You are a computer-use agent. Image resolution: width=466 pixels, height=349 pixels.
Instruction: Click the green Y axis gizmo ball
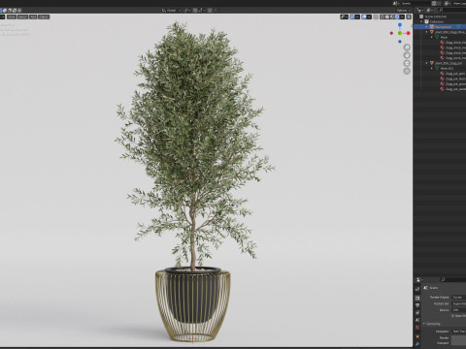coord(400,33)
